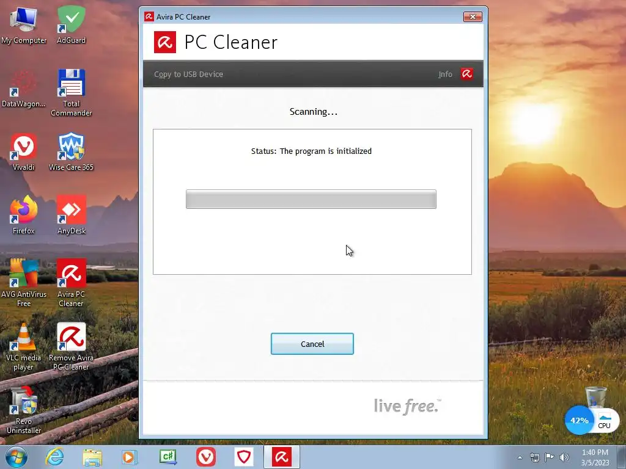Cancel the Avira PC Cleaner scan

click(x=312, y=344)
